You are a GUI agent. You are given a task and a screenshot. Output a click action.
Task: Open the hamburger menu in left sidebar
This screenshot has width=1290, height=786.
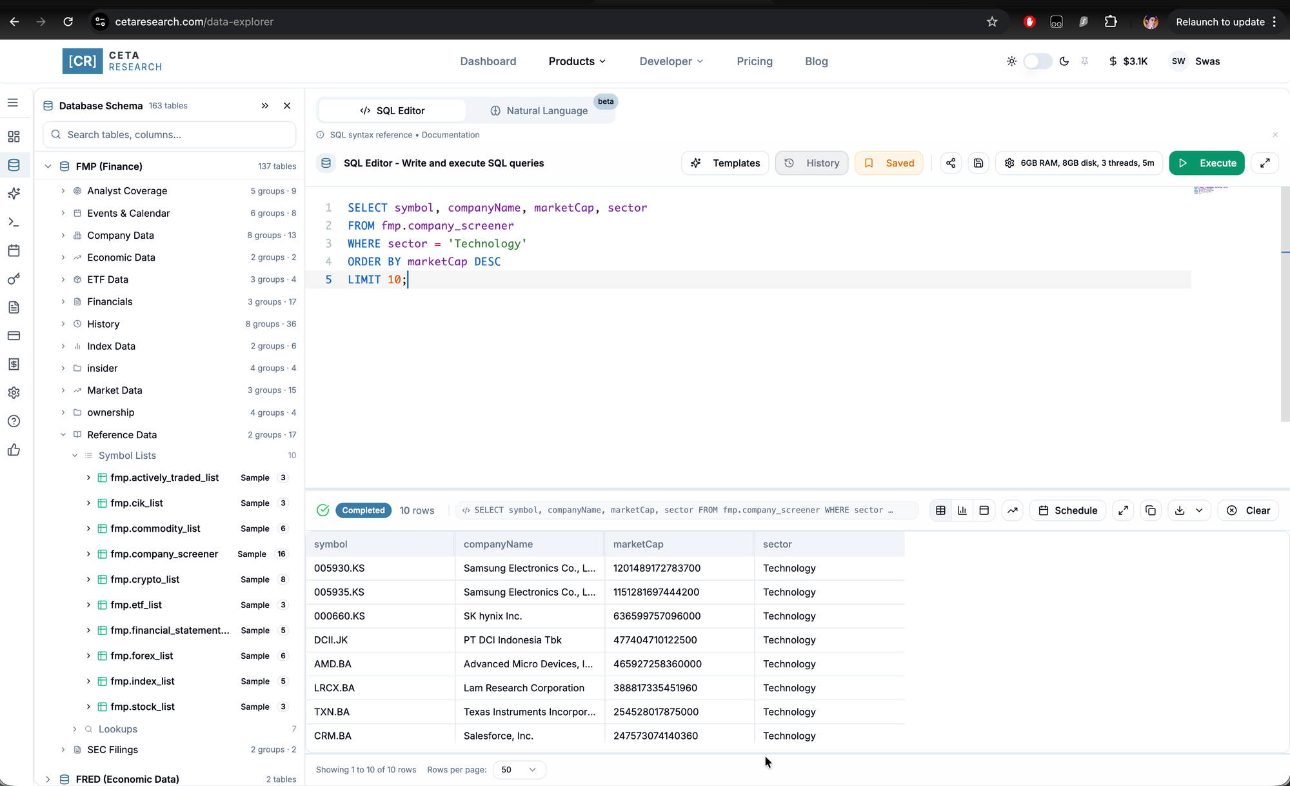[13, 103]
